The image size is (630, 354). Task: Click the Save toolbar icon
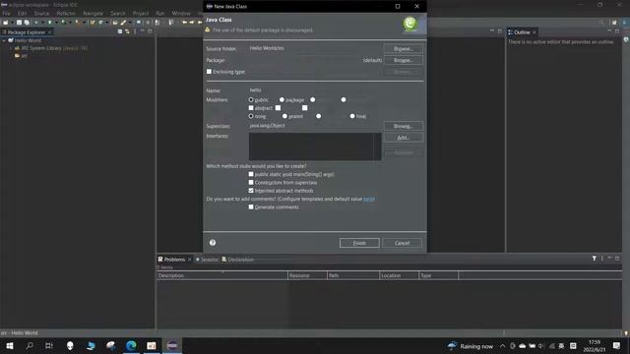click(19, 22)
